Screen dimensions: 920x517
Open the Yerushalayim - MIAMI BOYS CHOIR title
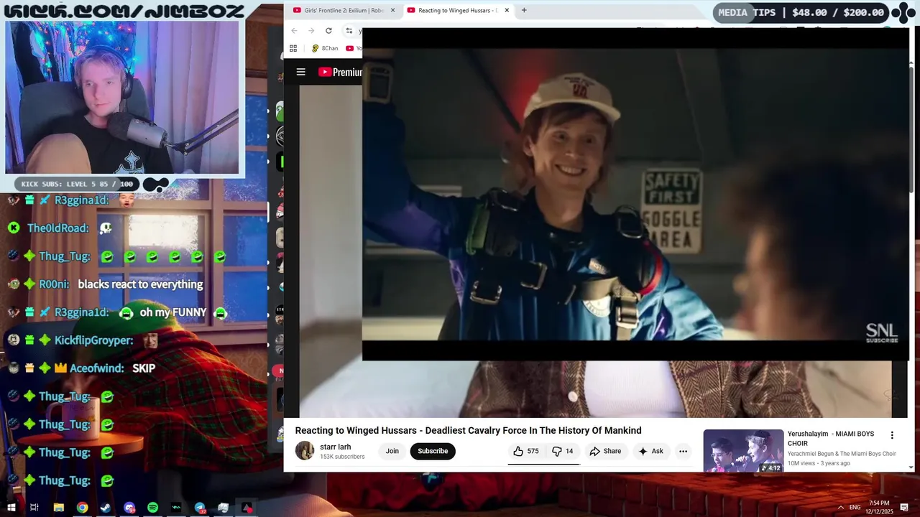pos(831,438)
